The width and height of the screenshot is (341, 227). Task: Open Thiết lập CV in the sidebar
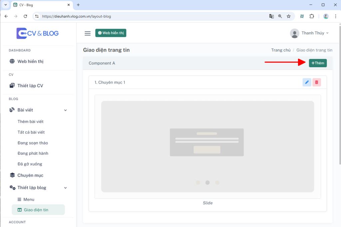click(30, 86)
